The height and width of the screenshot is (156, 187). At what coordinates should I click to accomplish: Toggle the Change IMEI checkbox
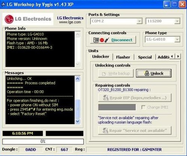pyautogui.click(x=143, y=107)
